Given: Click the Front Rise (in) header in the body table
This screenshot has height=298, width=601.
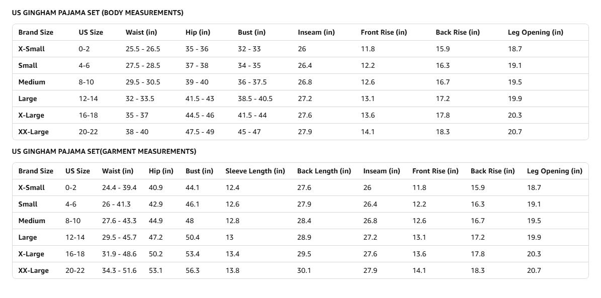Looking at the screenshot, I should click(384, 33).
